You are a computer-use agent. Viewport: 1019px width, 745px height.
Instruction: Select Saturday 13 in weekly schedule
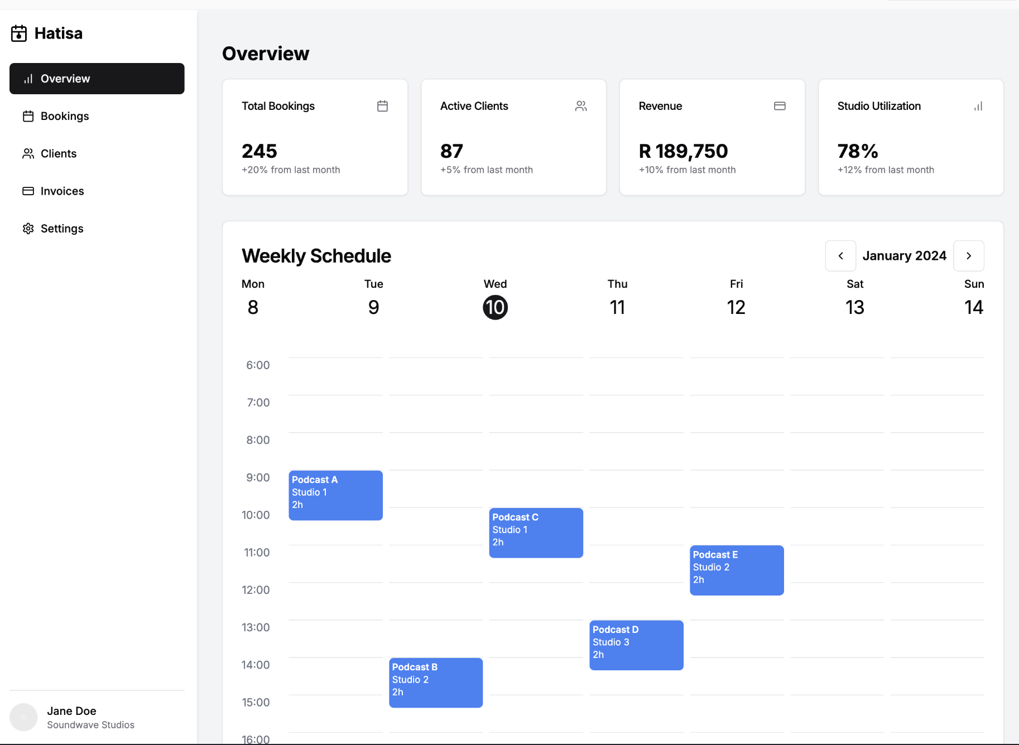coord(855,299)
